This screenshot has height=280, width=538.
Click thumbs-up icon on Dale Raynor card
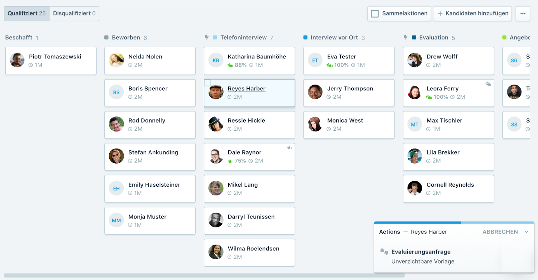(x=289, y=148)
